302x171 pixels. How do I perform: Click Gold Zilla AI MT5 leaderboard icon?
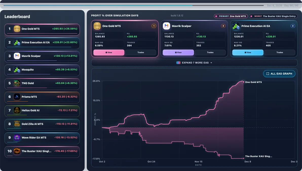point(17,124)
